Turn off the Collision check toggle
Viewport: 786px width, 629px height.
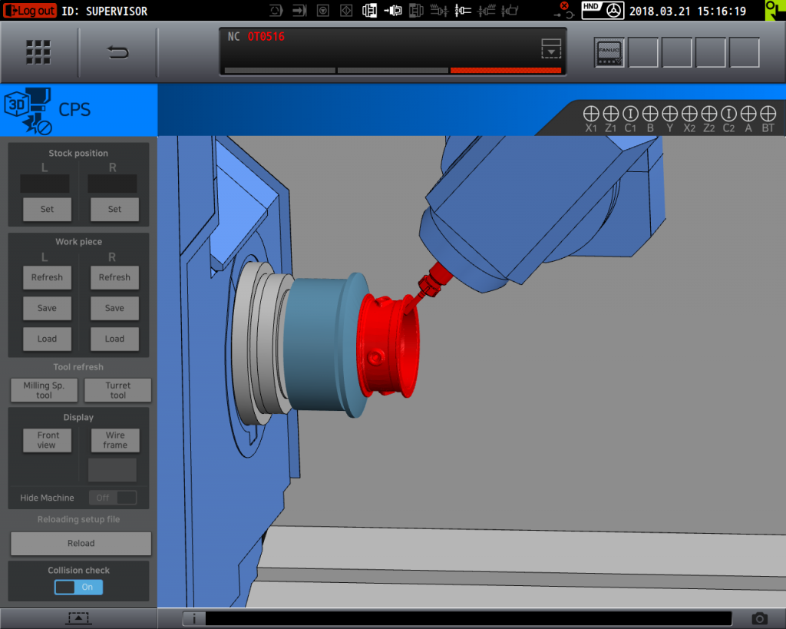click(x=78, y=587)
